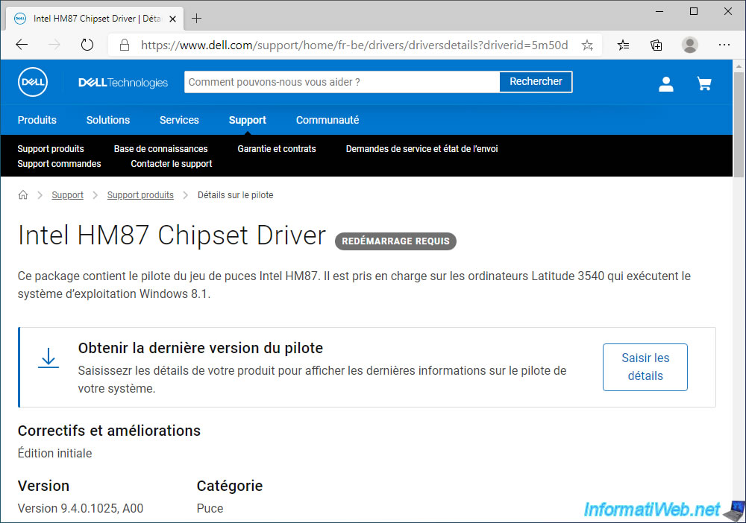Close the Intel HM87 Chipset Driver tab

coord(173,19)
